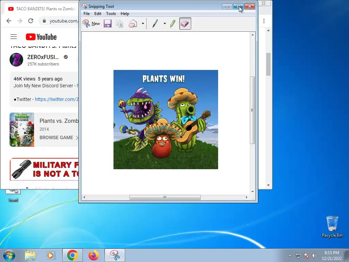Open the volume speaker icon
The image size is (349, 262).
314,256
